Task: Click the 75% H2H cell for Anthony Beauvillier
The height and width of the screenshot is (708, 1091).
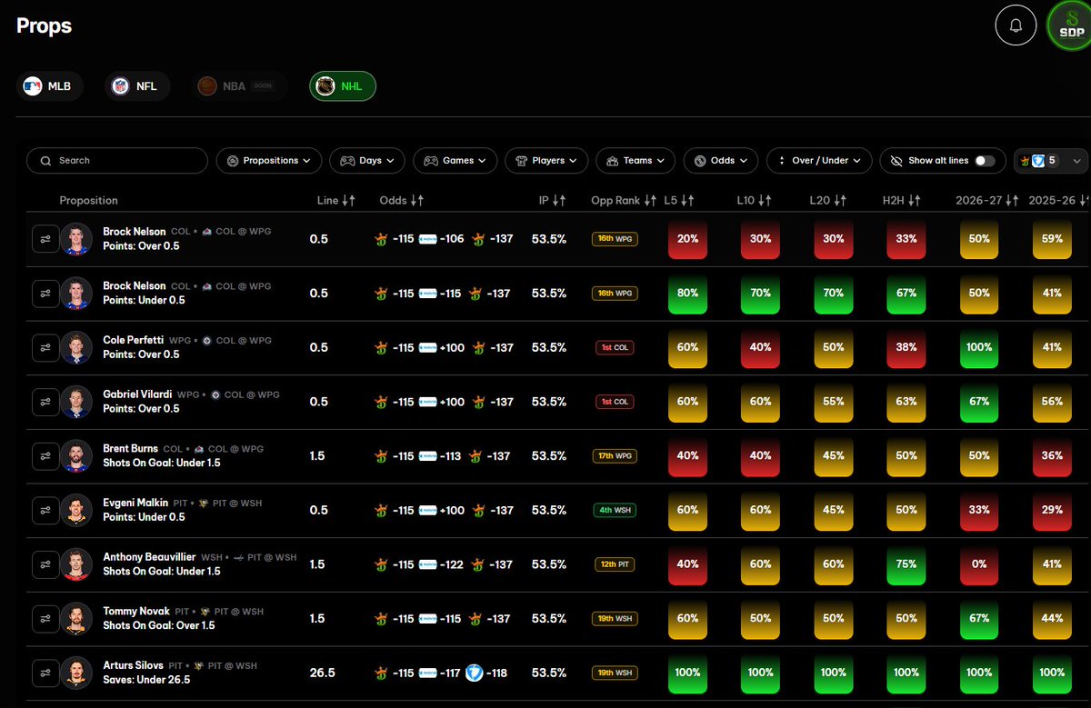Action: (x=906, y=564)
